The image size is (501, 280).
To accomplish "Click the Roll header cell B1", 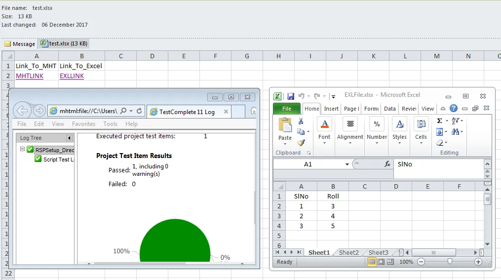I will (x=333, y=196).
